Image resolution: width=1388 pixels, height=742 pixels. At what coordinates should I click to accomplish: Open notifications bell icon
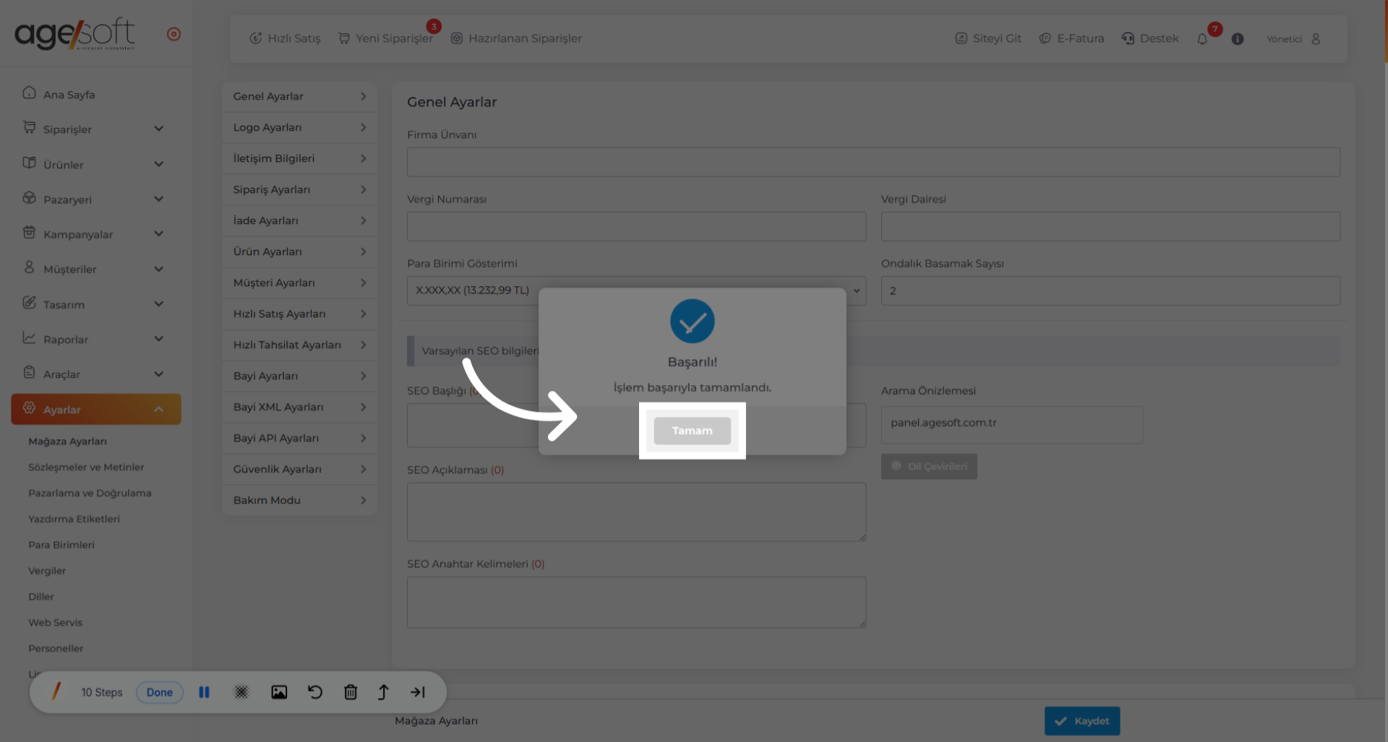click(x=1202, y=39)
